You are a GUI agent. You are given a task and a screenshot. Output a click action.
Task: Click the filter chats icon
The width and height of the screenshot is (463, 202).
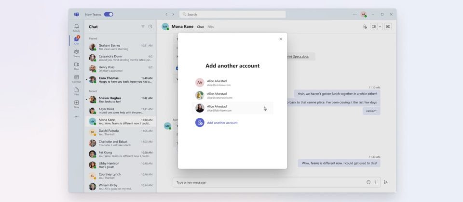point(143,27)
